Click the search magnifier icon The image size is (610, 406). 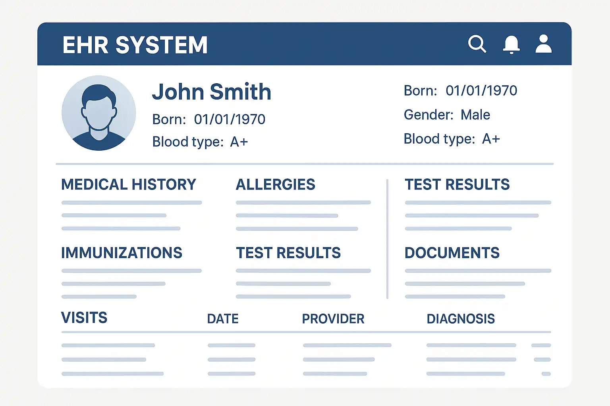tap(477, 44)
